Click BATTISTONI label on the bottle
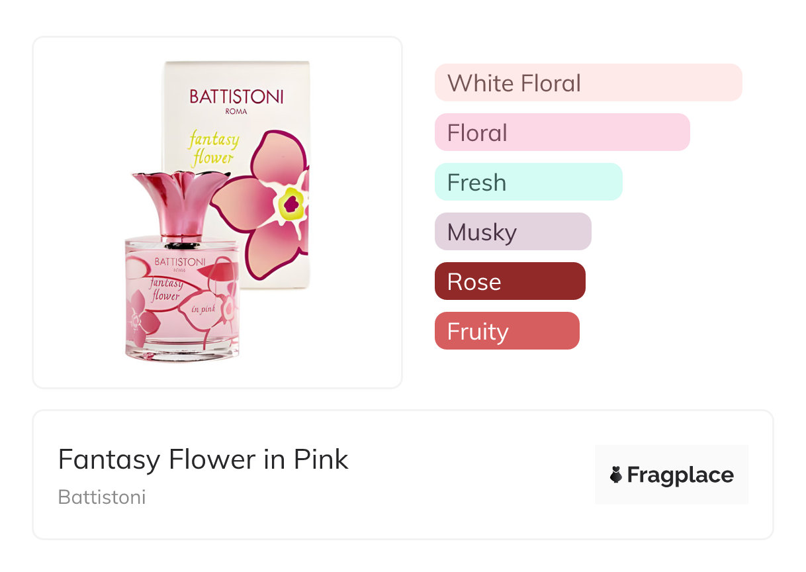The width and height of the screenshot is (806, 572). click(179, 261)
